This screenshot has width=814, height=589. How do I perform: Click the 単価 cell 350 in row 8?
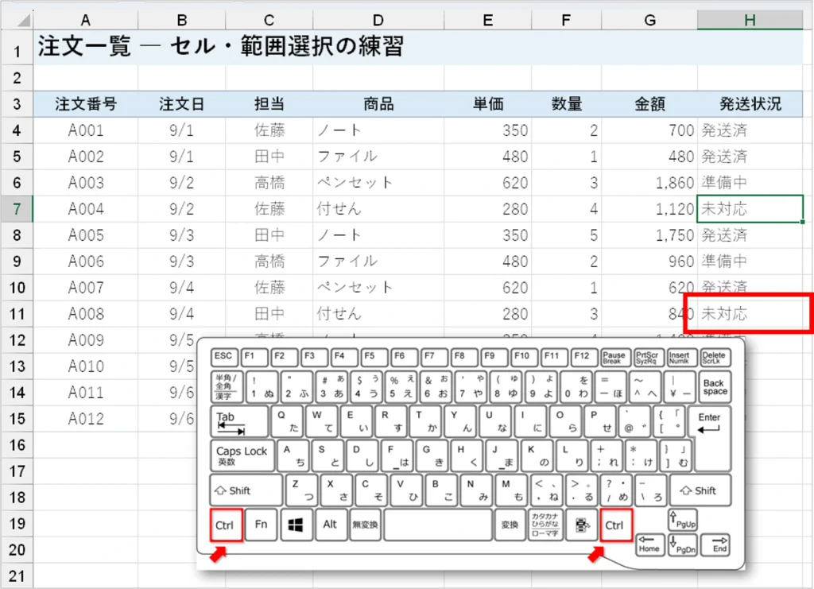[x=488, y=235]
